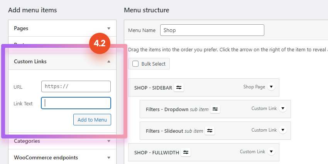Focus the URL input field
The height and width of the screenshot is (164, 328).
coord(76,86)
